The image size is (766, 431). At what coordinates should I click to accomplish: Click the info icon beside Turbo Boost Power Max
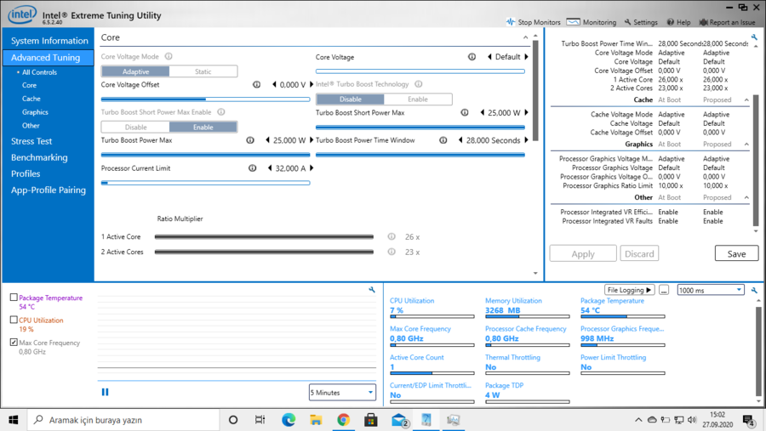(x=250, y=140)
